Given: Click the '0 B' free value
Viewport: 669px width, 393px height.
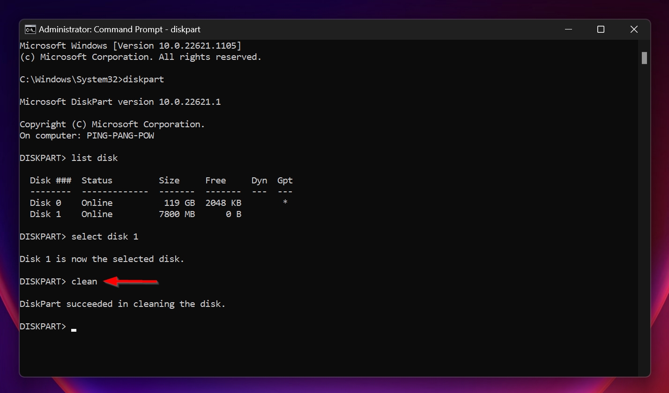Looking at the screenshot, I should 234,214.
